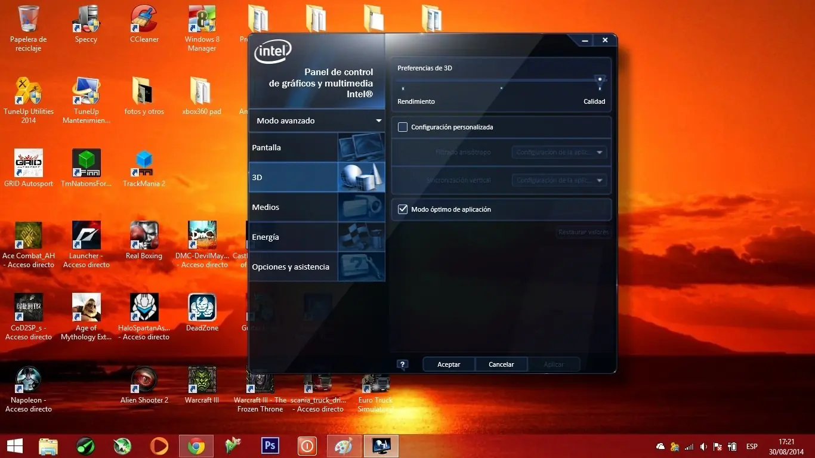The height and width of the screenshot is (458, 815).
Task: Select the TrackMania 2 desktop icon
Action: [144, 169]
